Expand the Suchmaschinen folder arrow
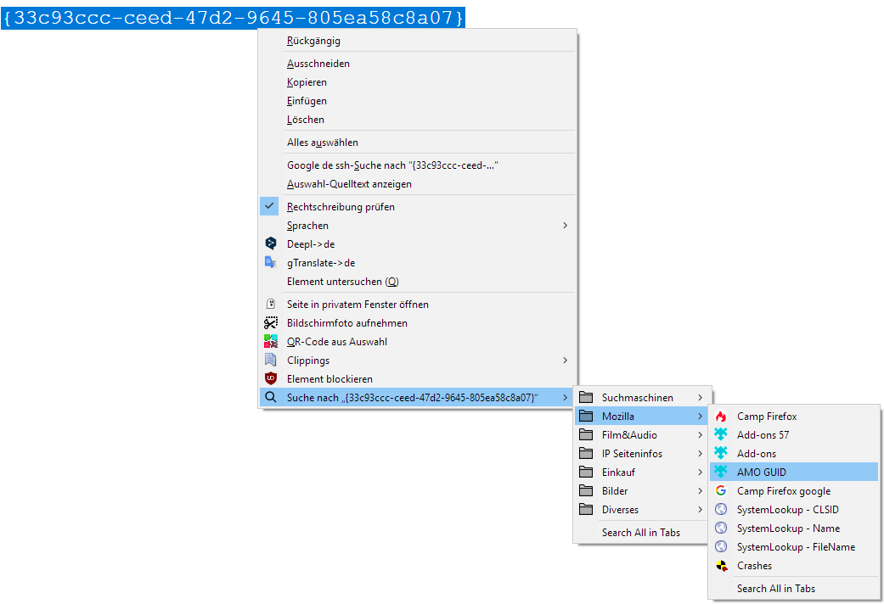This screenshot has height=604, width=884. coord(701,397)
